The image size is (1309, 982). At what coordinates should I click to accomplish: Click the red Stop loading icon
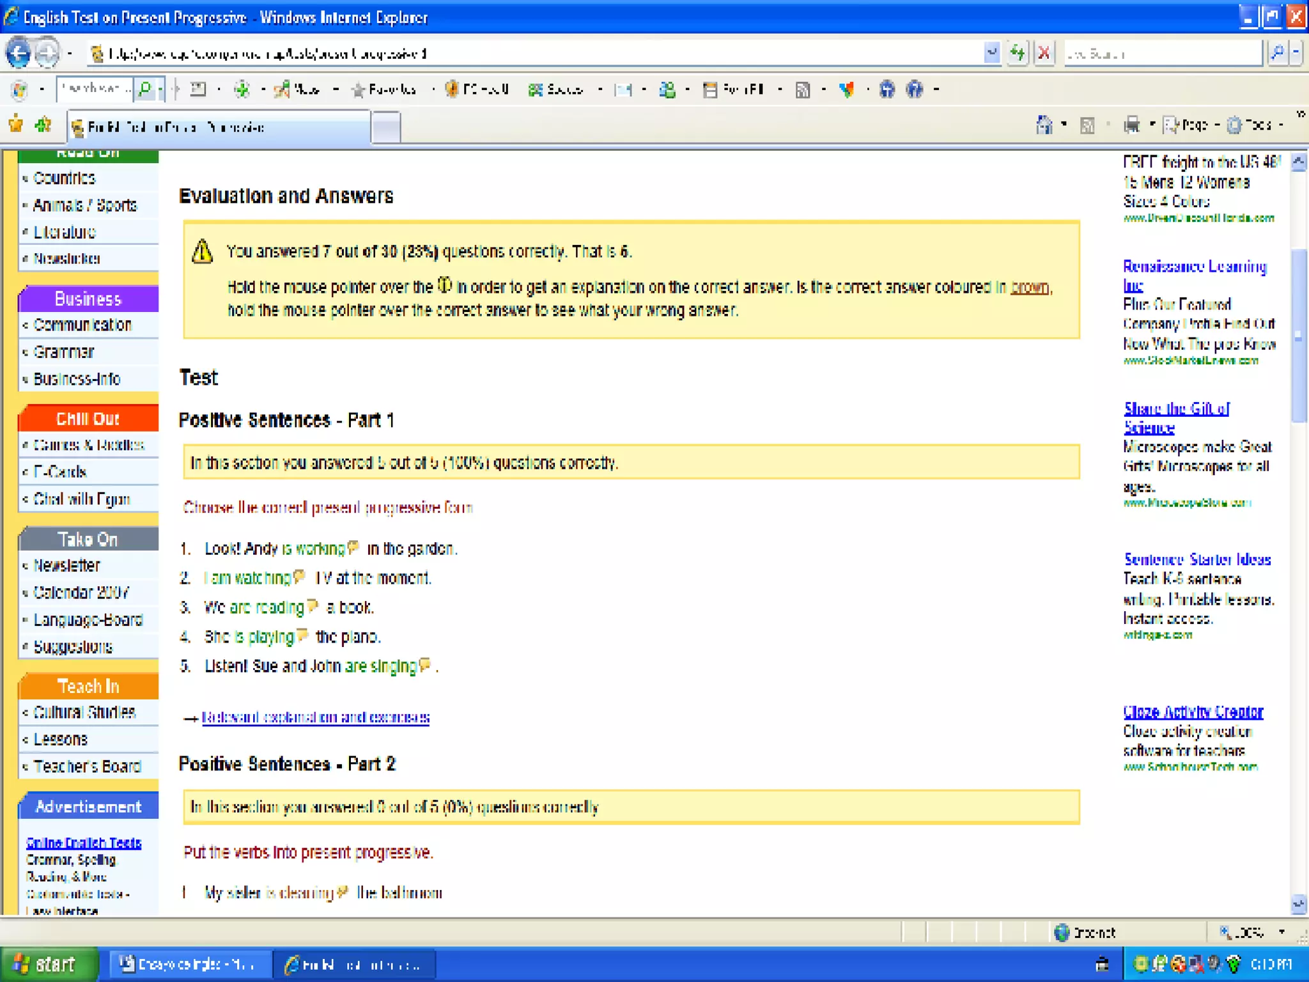tap(1044, 53)
